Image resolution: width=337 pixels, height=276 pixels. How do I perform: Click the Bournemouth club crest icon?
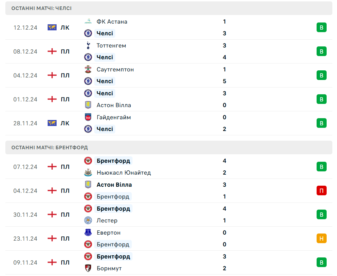click(88, 268)
